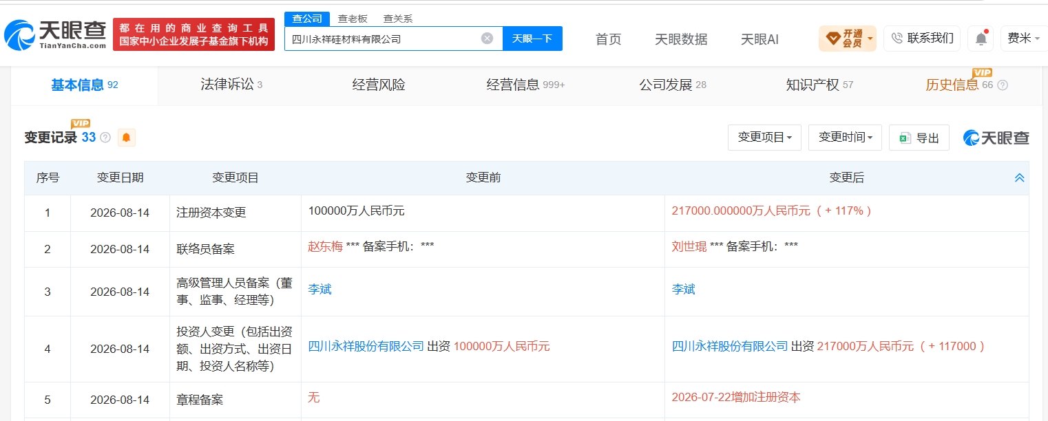Image resolution: width=1048 pixels, height=421 pixels.
Task: Open 四川永祥股份有限公司 link under 变更前
Action: (366, 346)
